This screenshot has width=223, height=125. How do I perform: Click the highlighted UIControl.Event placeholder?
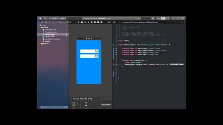click(x=177, y=64)
